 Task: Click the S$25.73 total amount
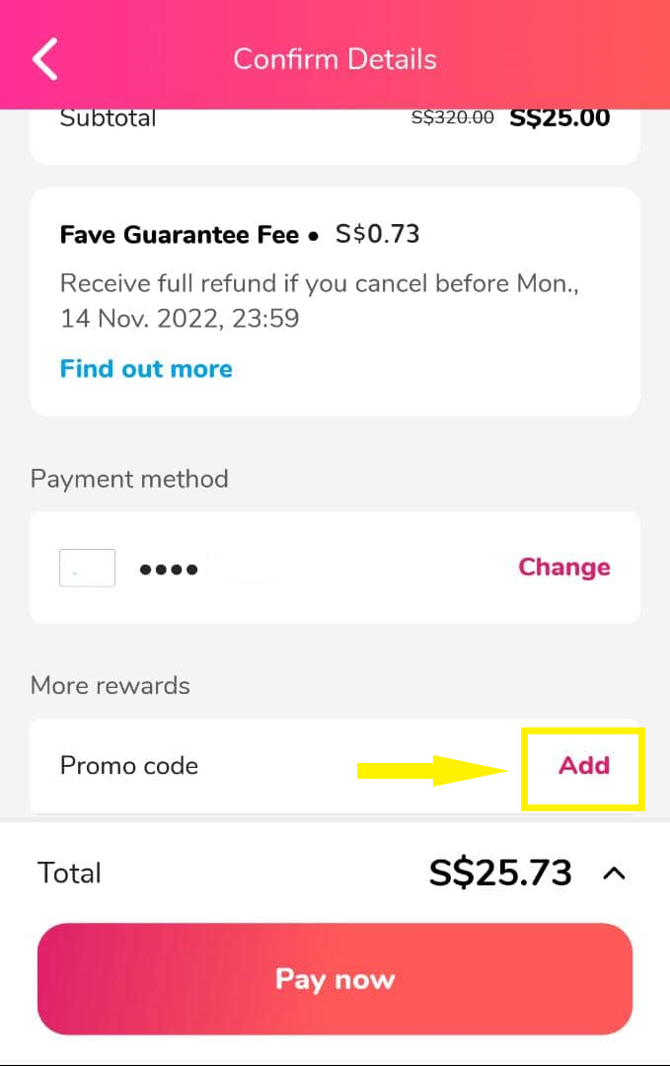pos(500,873)
